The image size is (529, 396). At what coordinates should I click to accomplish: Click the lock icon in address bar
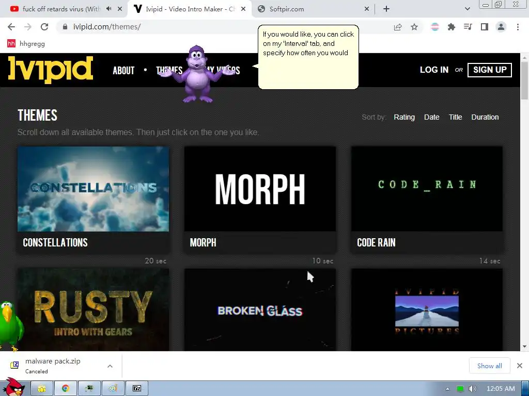66,27
